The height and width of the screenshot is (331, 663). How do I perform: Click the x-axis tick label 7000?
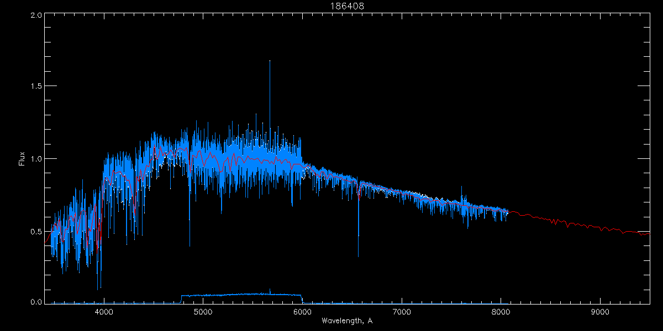402,312
